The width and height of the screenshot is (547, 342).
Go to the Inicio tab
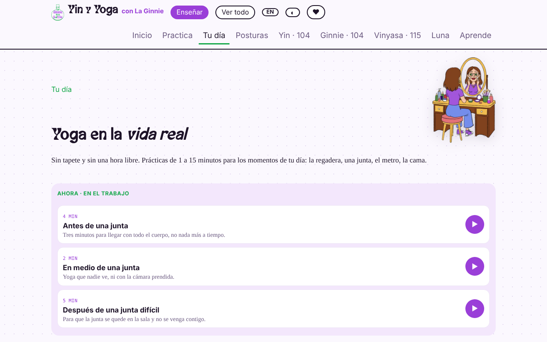[x=142, y=35]
